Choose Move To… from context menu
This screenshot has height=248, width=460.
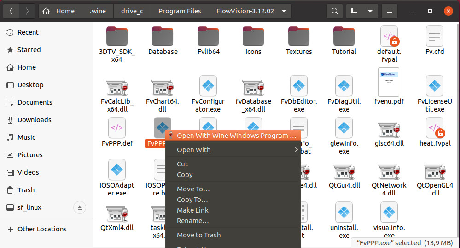[233, 189]
